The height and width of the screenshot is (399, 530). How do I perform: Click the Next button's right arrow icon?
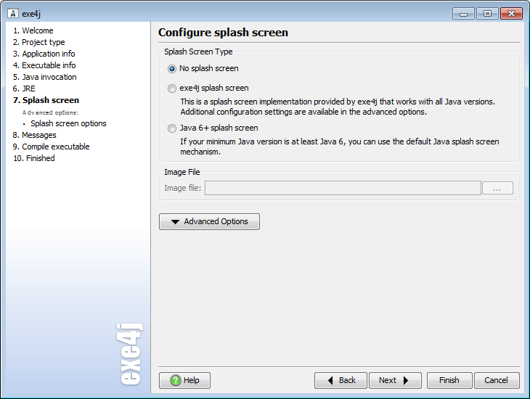(406, 380)
